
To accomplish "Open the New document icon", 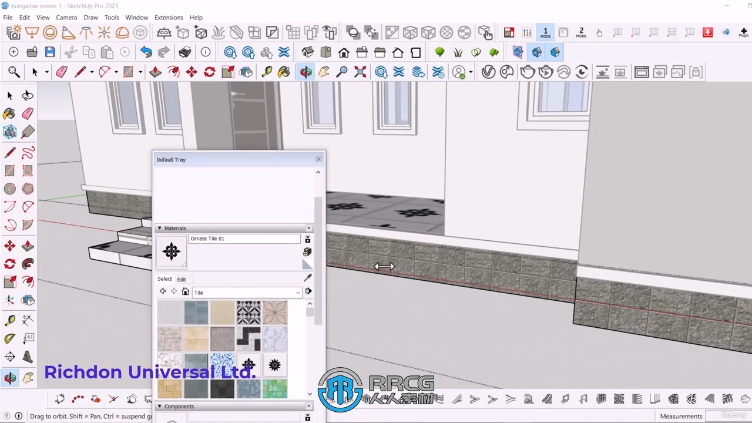I will point(14,52).
